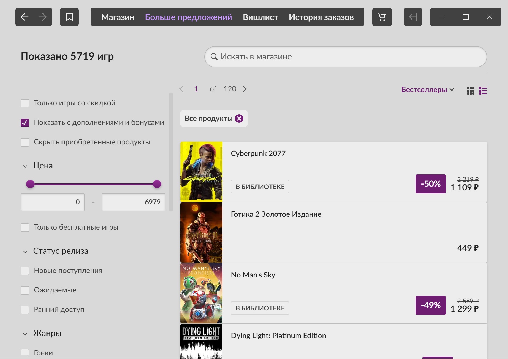Focus the 'Искать в магазине' search field
Screen dimensions: 508x359
point(345,57)
